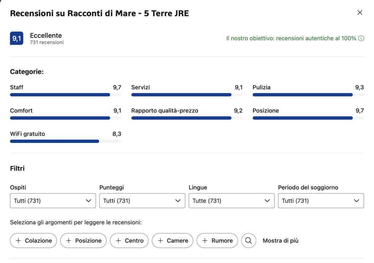Viewport: 374px width, 263px height.
Task: Open the Lingue dropdown menu
Action: (231, 201)
